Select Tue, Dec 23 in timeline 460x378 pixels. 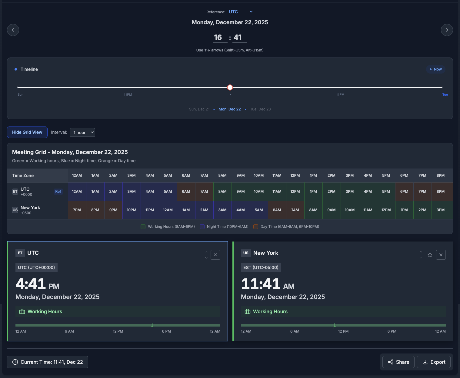(x=260, y=109)
